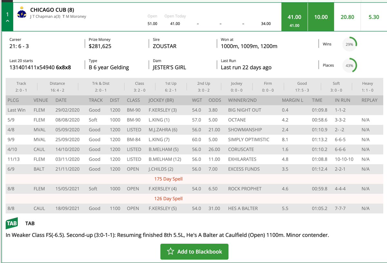Click the 20.80 odds cell

coord(347,17)
